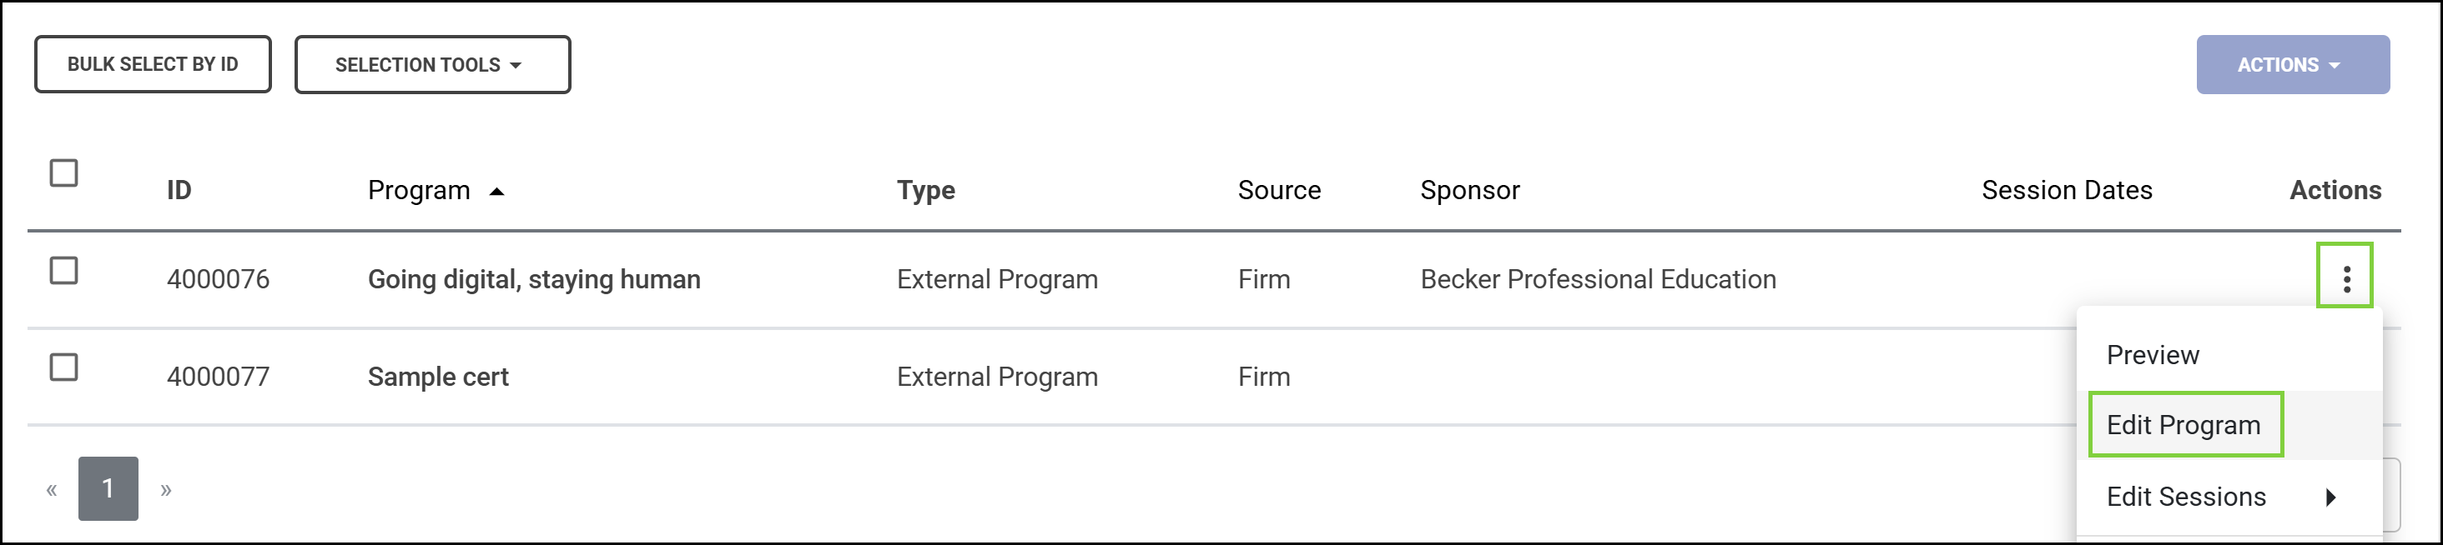This screenshot has height=545, width=2443.
Task: Select Edit Program from the menu
Action: tap(2184, 425)
